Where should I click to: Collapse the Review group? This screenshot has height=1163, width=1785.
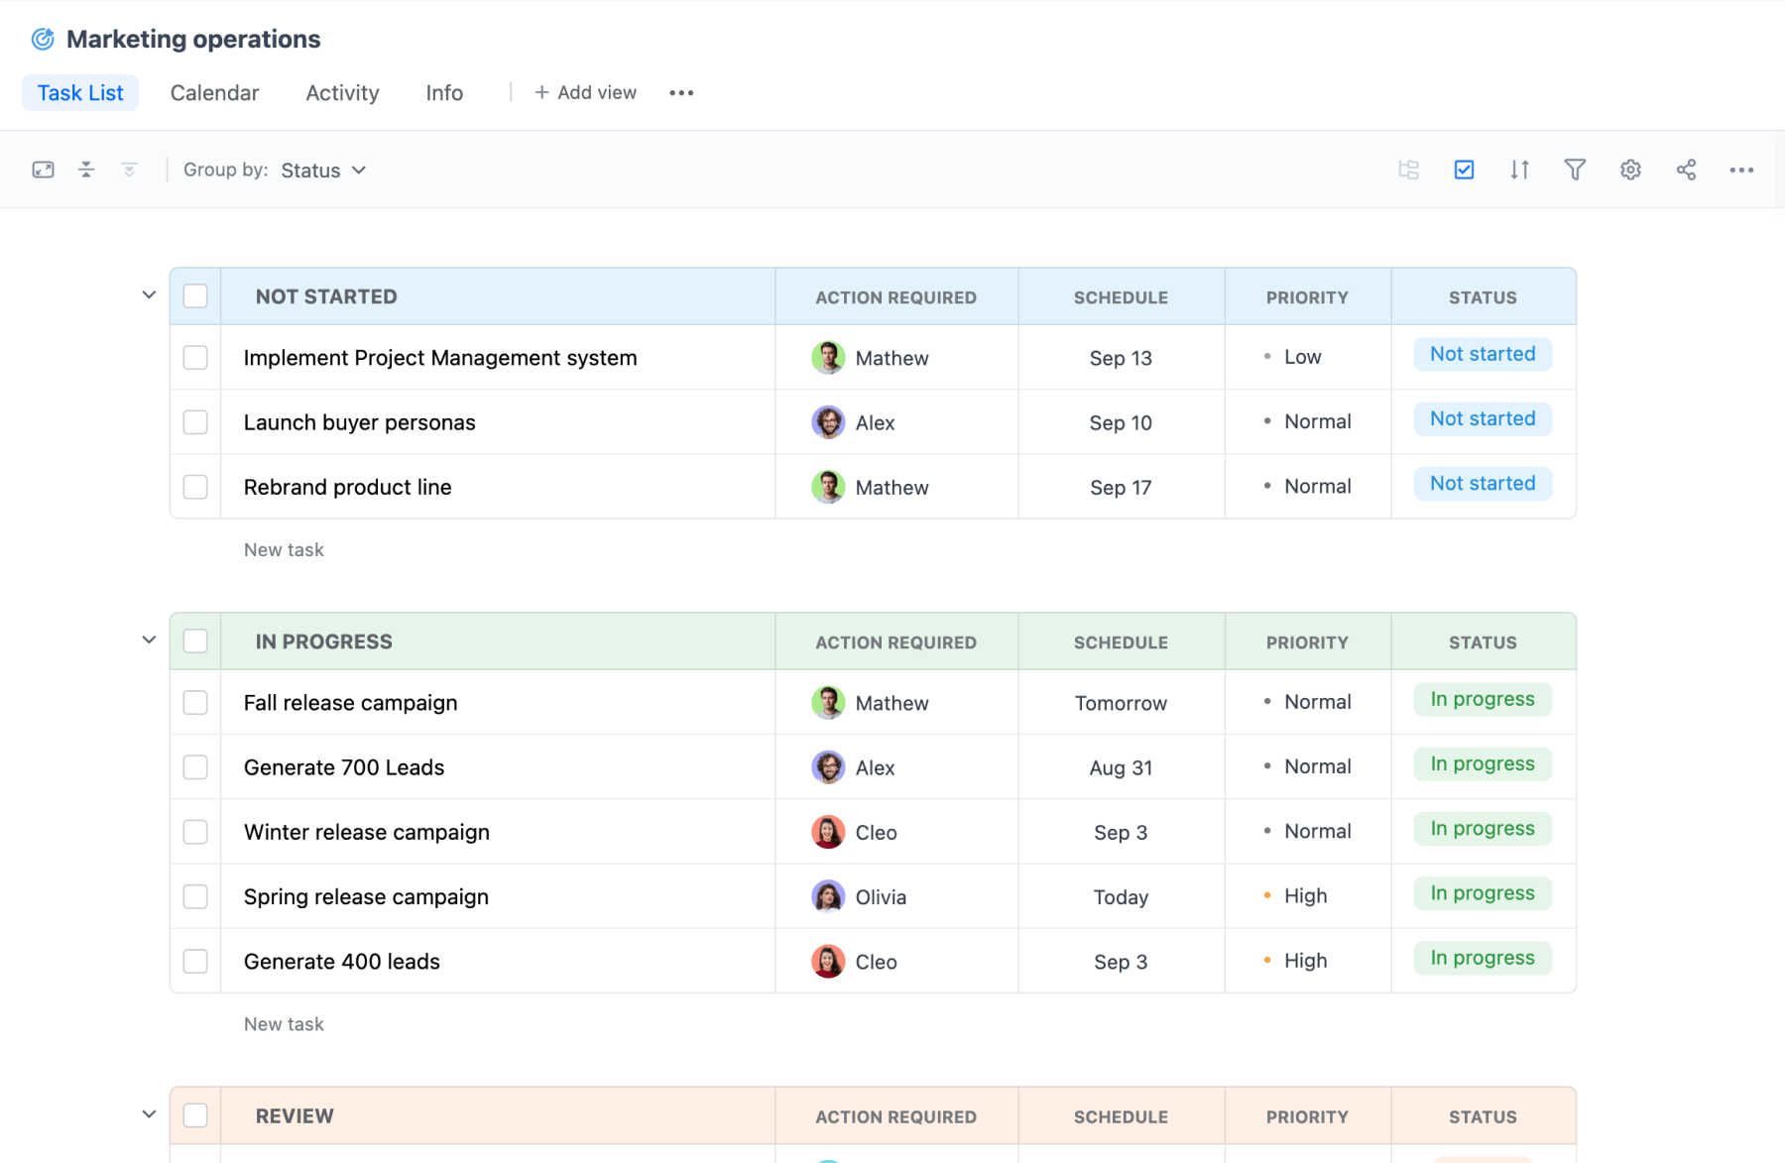click(149, 1114)
